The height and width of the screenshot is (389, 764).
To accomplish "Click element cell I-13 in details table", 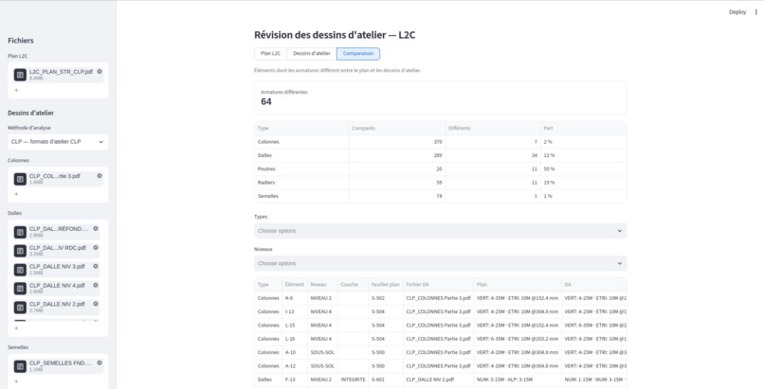I will 295,311.
